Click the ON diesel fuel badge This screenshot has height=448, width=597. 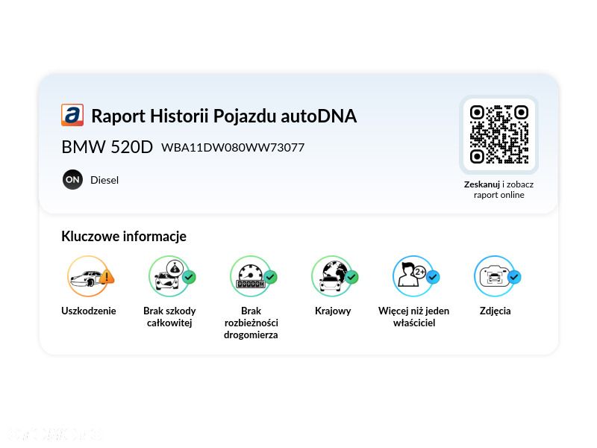72,179
